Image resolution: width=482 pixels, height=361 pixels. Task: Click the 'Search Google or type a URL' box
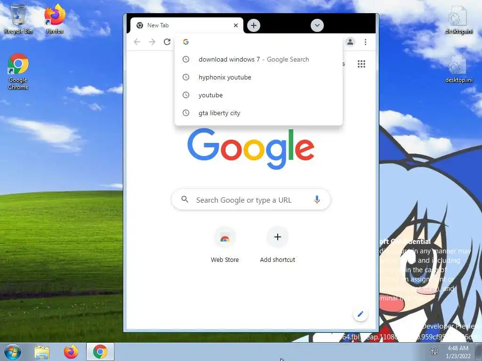click(251, 200)
